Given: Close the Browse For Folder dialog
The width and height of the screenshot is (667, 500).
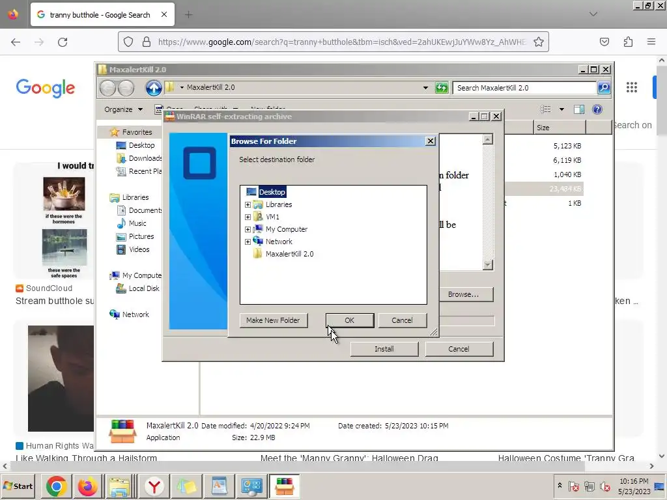Looking at the screenshot, I should coord(431,141).
